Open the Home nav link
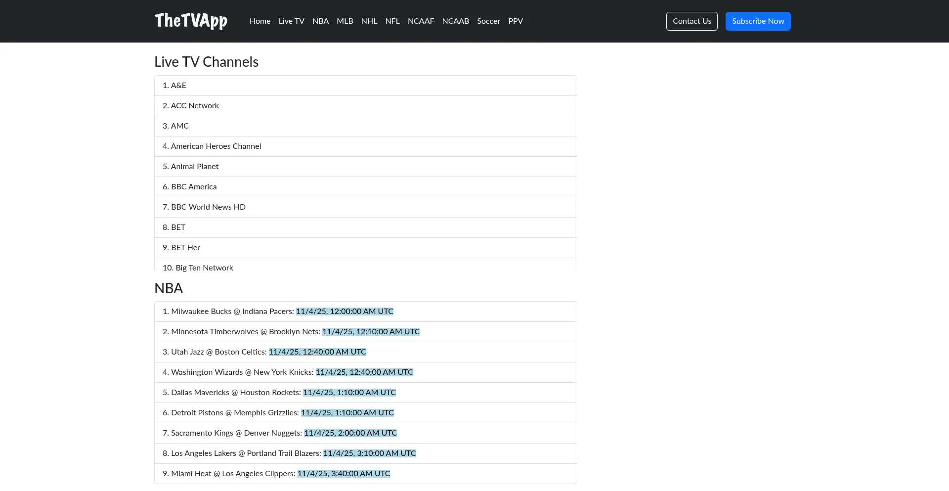This screenshot has height=491, width=949. point(259,21)
